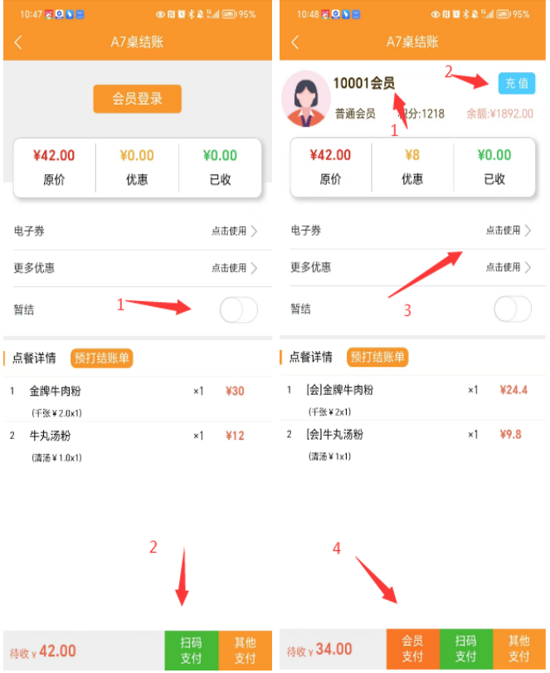The image size is (550, 673).
Task: Toggle 暂结 switch on left screen
Action: pyautogui.click(x=239, y=310)
